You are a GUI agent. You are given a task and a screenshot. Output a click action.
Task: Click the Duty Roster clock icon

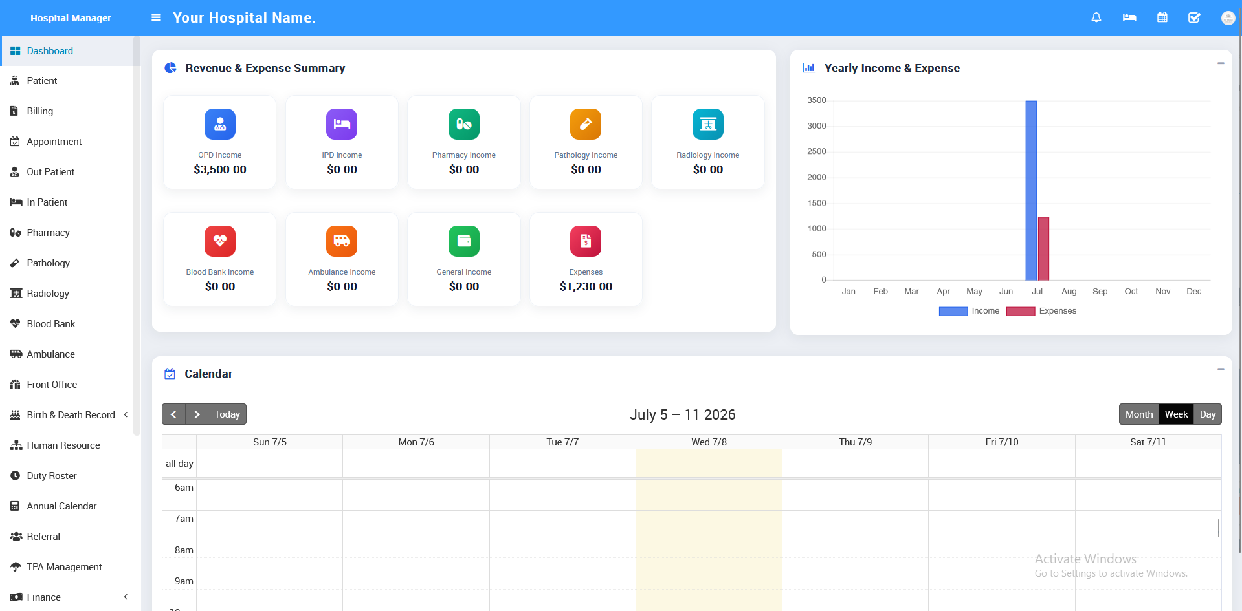click(16, 476)
